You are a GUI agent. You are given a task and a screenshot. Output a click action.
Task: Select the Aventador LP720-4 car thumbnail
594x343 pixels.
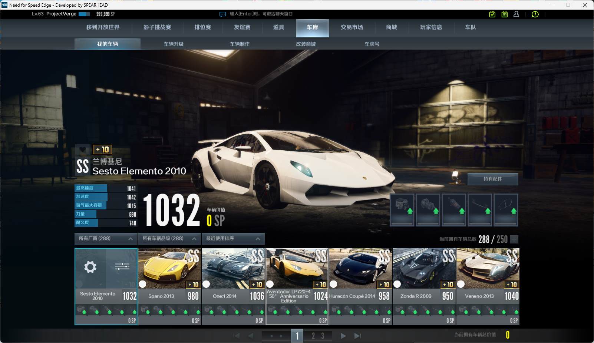(x=297, y=268)
